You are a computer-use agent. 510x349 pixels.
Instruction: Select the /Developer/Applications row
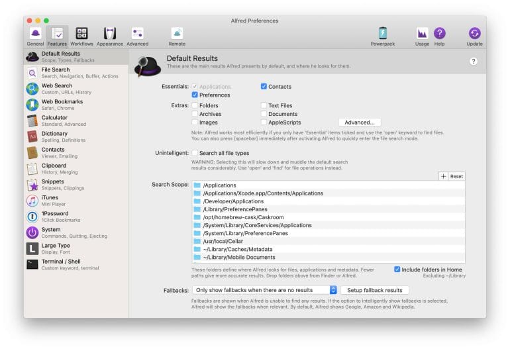329,201
